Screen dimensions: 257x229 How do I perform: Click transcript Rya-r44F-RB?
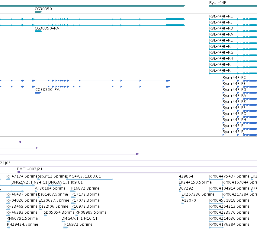pyautogui.click(x=221, y=22)
